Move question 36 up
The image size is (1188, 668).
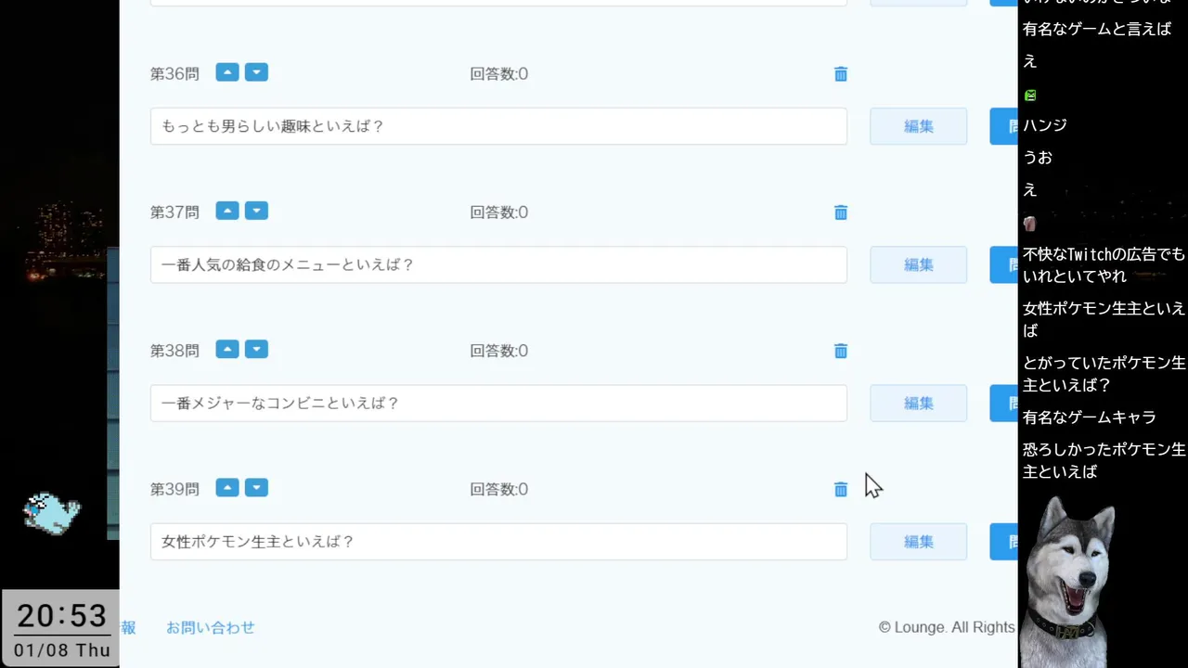tap(227, 72)
